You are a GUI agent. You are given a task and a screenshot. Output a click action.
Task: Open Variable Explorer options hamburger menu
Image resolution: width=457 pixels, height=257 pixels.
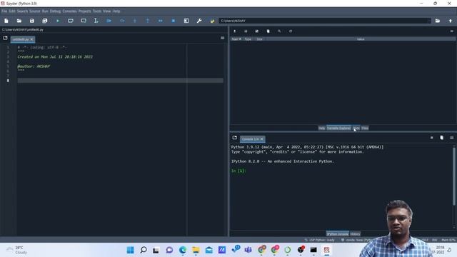click(452, 31)
